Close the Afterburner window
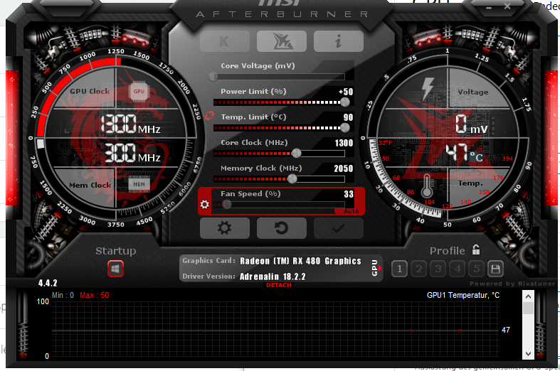This screenshot has height=371, width=560. pyautogui.click(x=507, y=6)
